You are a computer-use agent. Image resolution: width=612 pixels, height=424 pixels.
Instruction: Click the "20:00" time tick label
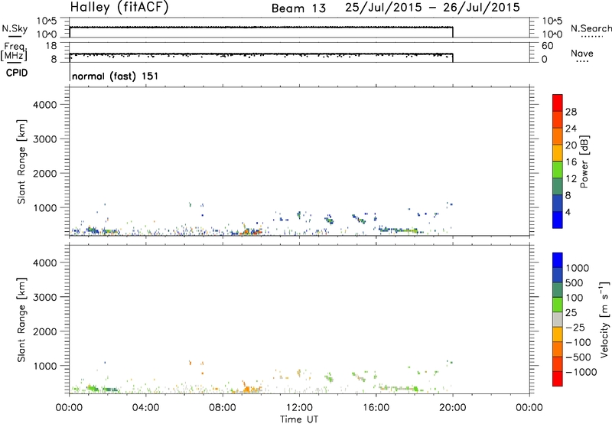click(x=452, y=408)
